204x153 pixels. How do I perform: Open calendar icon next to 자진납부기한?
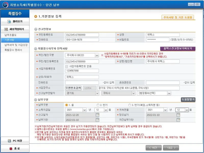(x=178, y=120)
